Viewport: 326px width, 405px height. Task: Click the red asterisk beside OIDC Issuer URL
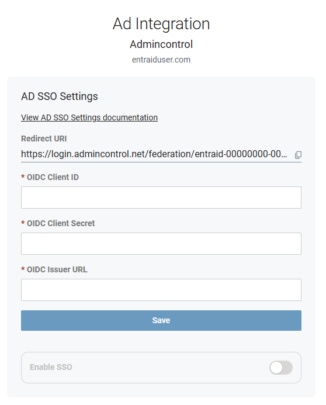(23, 269)
